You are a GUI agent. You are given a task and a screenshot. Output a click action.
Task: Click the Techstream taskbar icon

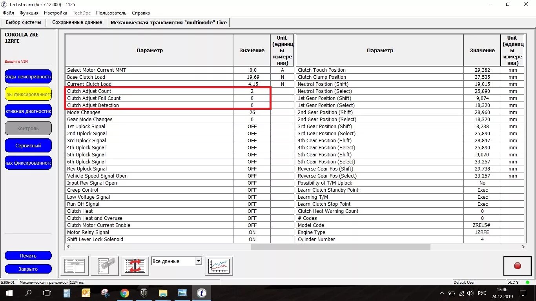202,293
